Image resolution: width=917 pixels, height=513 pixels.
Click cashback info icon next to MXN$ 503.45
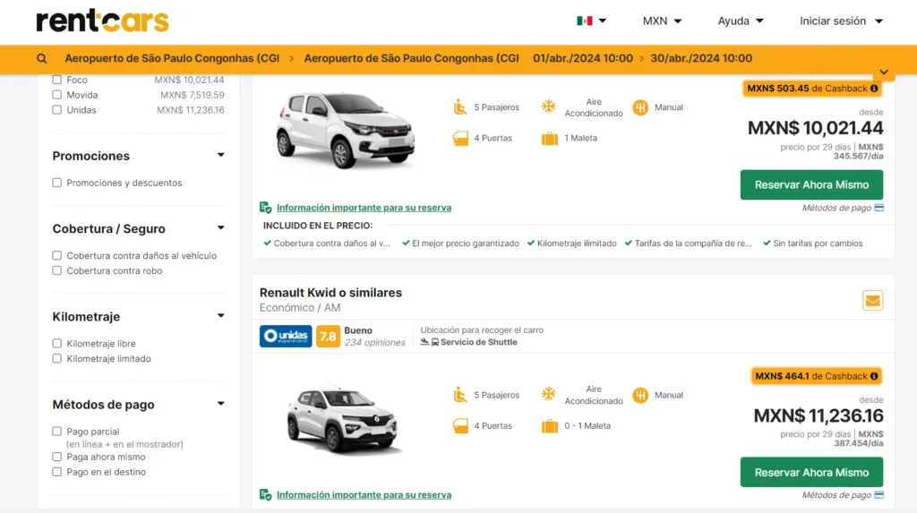pyautogui.click(x=874, y=89)
